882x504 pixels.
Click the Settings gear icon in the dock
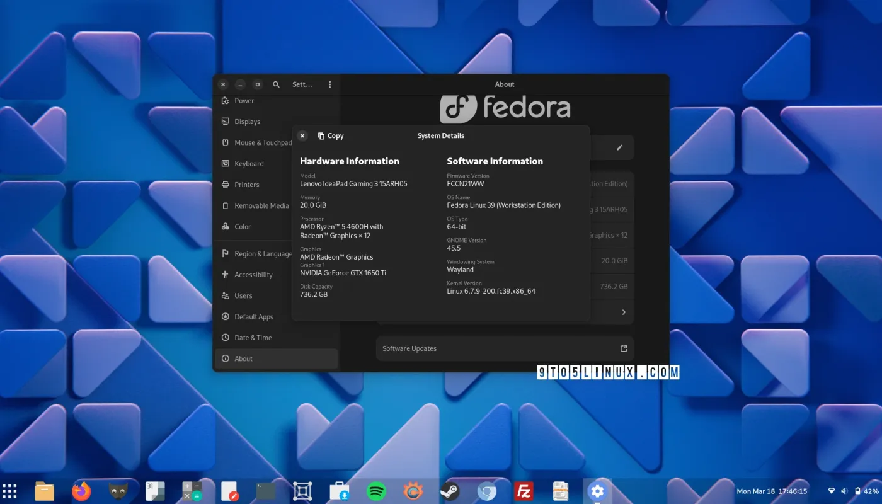(597, 491)
